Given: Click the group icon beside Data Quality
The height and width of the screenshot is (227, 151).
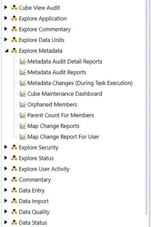Looking at the screenshot, I should coord(14,211).
